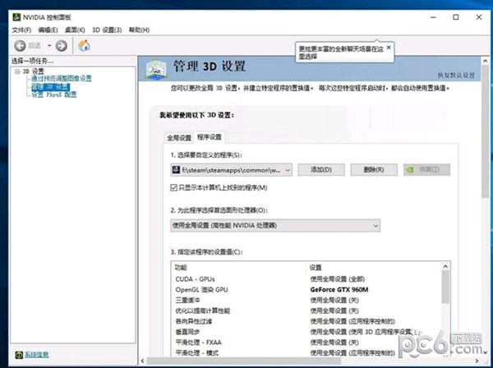Image resolution: width=493 pixels, height=368 pixels.
Task: Maximize the NVIDIA control panel window
Action: 456,17
